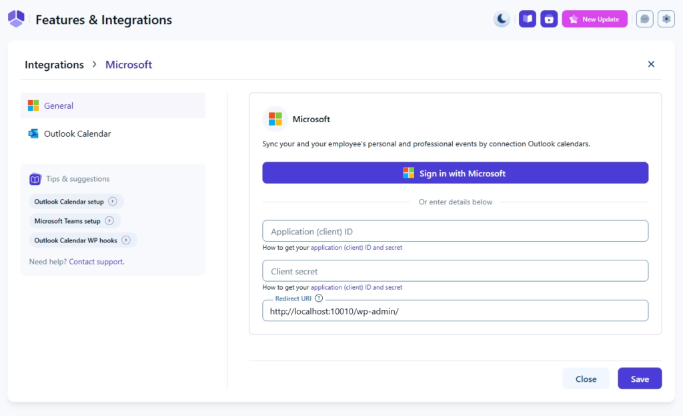
Task: Go back to Integrations via breadcrumb
Action: [x=54, y=65]
